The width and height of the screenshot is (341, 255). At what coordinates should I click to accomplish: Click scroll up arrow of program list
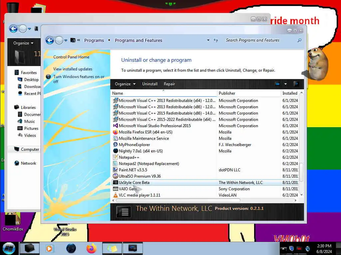[301, 93]
